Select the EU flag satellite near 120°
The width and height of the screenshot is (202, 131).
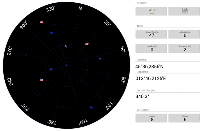[x=91, y=107]
